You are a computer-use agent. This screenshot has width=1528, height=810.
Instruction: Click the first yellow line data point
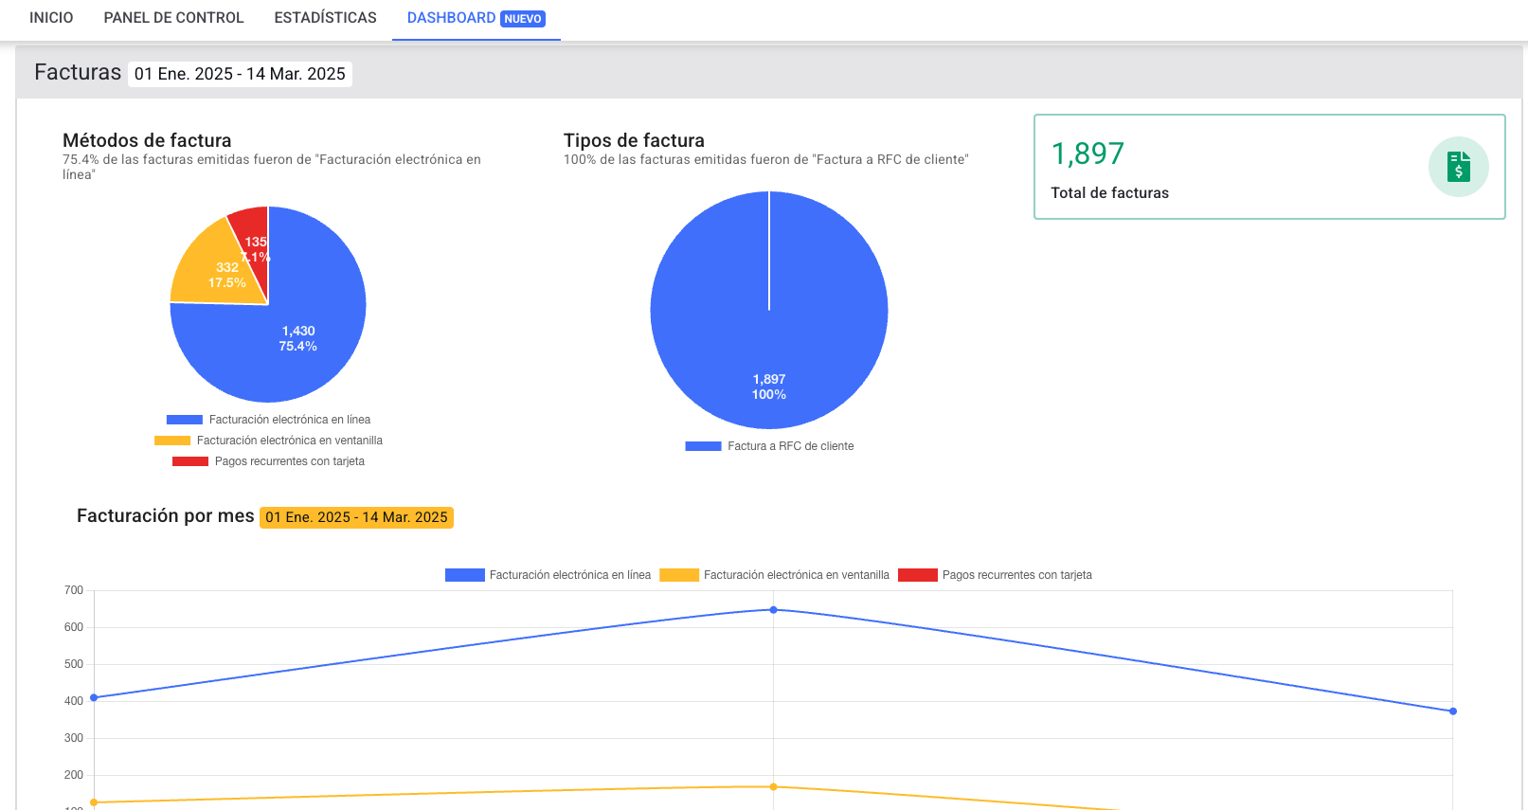(94, 803)
